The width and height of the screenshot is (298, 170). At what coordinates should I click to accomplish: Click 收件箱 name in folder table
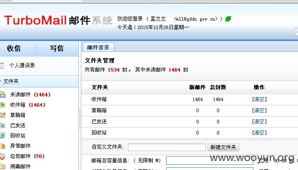coord(99,99)
